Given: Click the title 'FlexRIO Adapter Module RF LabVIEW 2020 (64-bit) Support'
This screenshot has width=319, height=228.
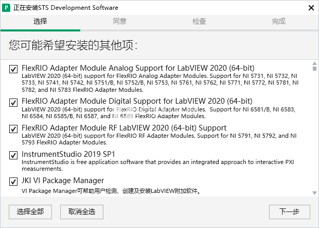Looking at the screenshot, I should [x=124, y=128].
